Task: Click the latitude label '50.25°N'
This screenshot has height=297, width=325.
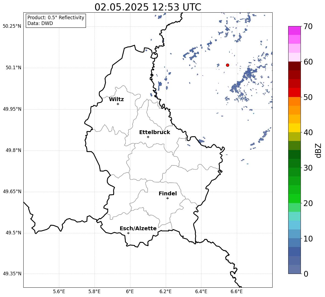Action: tap(12, 26)
